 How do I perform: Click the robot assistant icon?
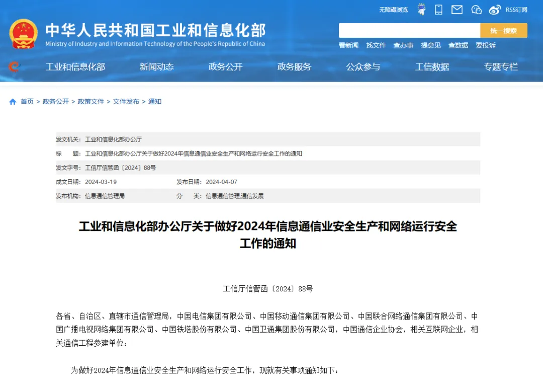pos(421,10)
